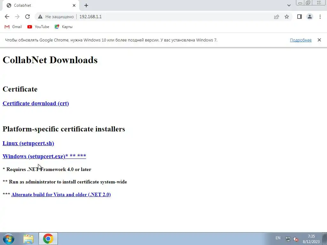
Task: Open Alternate build for Vista link
Action: pos(61,195)
